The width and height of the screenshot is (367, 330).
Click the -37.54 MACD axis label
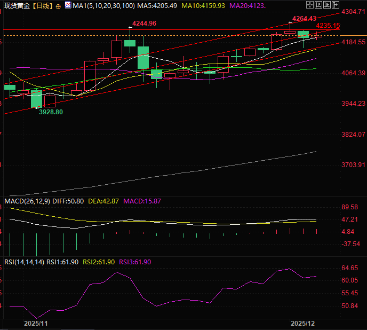click(x=350, y=244)
